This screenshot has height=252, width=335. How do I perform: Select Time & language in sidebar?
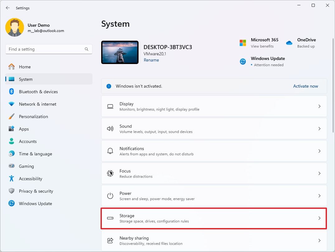(35, 154)
